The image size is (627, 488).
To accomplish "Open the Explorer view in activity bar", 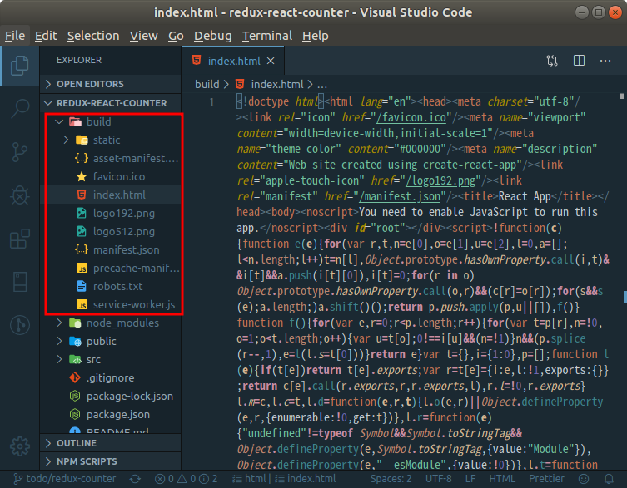I will point(20,66).
